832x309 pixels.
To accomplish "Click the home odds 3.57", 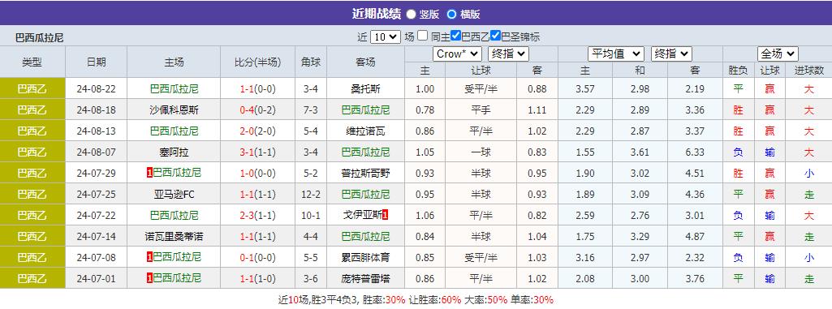I will [x=584, y=88].
